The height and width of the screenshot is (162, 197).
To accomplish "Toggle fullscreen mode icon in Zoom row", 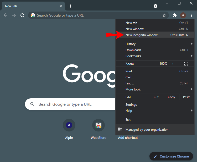I will (186, 64).
